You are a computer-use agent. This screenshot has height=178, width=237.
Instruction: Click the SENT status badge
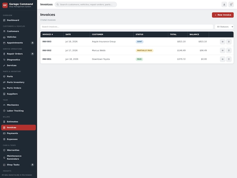click(139, 42)
